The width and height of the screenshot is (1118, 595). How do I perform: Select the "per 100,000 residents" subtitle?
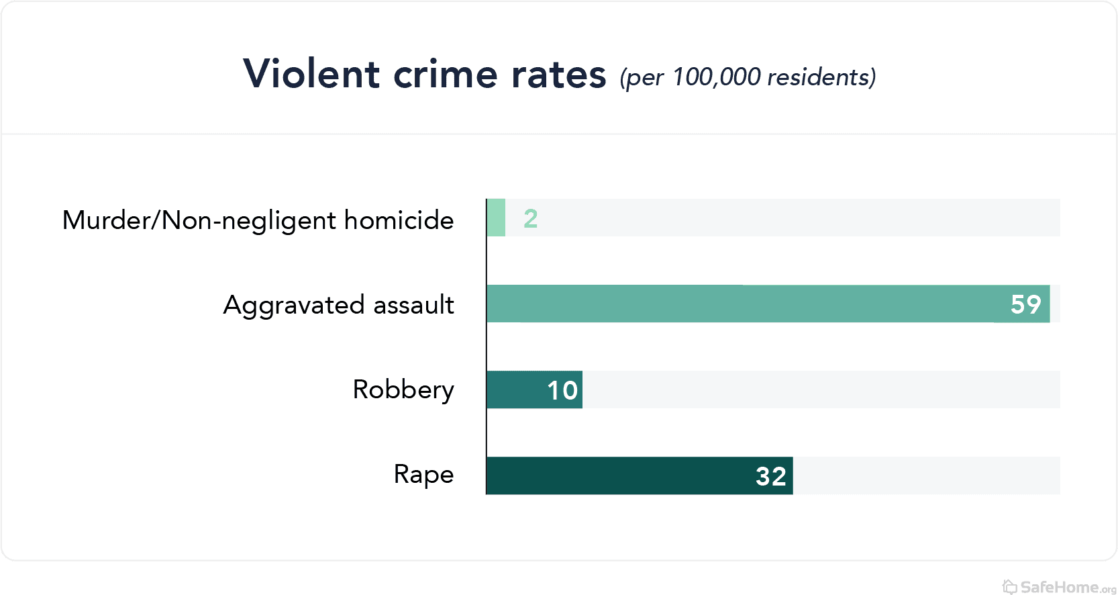[x=748, y=77]
